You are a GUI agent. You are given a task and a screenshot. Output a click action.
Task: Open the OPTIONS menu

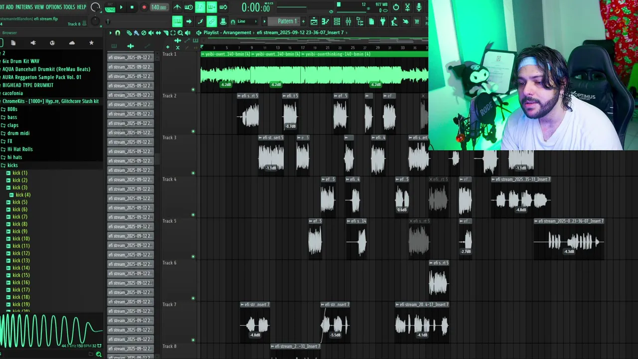coord(54,7)
